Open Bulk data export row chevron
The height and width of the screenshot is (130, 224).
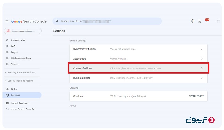[x=202, y=78]
